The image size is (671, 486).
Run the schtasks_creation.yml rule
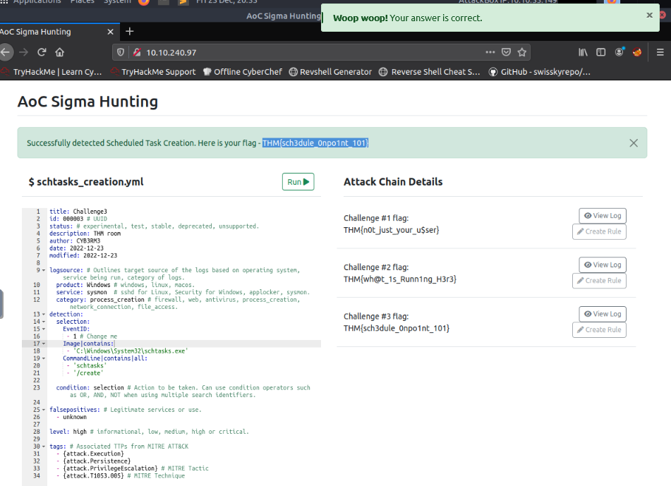point(298,182)
